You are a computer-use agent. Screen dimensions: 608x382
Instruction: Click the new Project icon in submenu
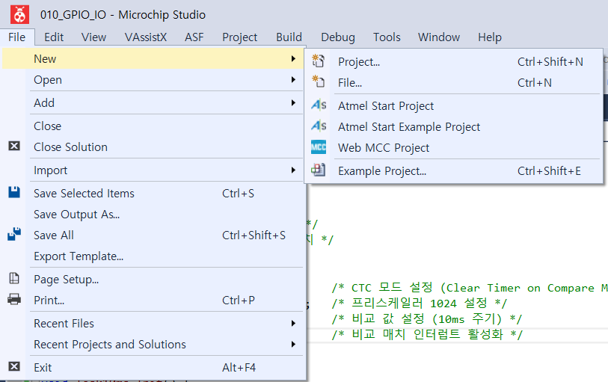point(319,61)
